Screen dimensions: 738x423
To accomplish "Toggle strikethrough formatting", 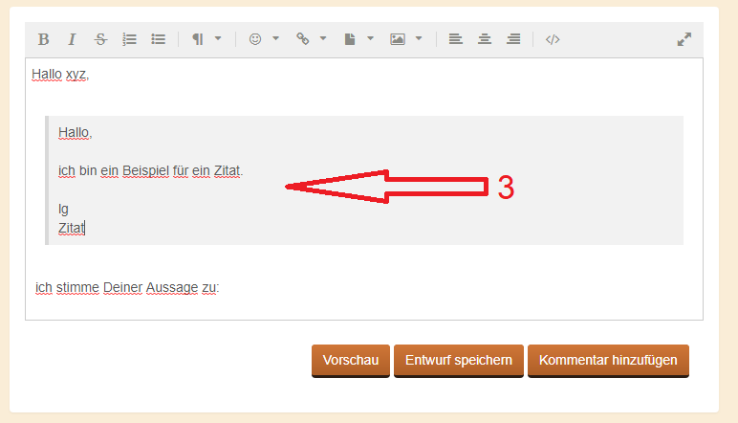I will (100, 39).
